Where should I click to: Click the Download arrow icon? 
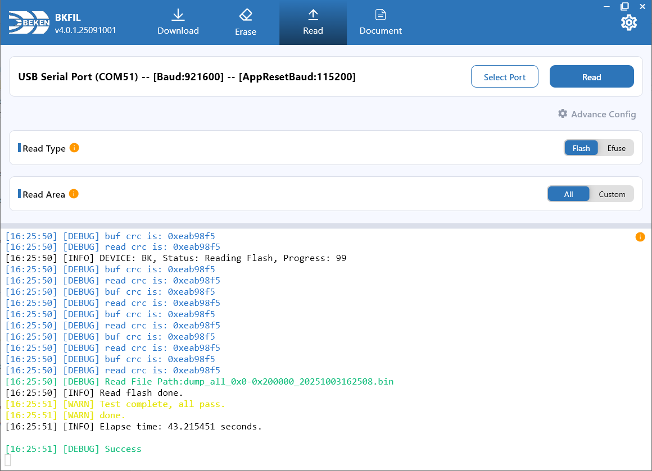(x=178, y=15)
